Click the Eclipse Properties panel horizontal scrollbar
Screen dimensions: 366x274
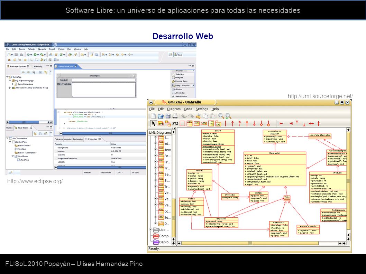[100, 167]
